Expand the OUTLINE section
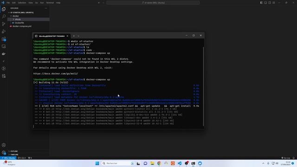The height and width of the screenshot is (167, 297). [14, 151]
